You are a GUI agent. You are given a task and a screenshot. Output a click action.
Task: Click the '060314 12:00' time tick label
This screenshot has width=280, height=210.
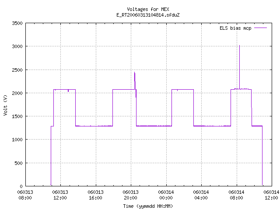(271, 195)
